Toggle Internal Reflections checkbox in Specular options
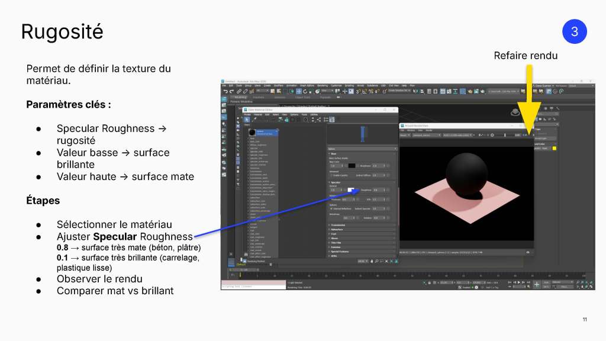This screenshot has width=606, height=341. (331, 208)
